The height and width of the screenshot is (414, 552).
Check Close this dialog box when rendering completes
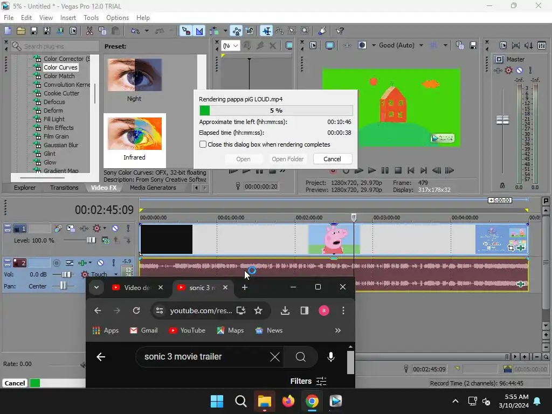coord(203,144)
